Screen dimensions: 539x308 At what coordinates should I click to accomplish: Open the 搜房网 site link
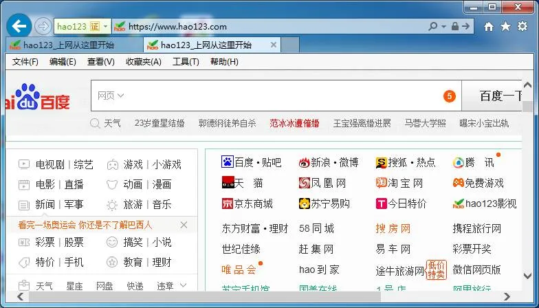pyautogui.click(x=393, y=228)
